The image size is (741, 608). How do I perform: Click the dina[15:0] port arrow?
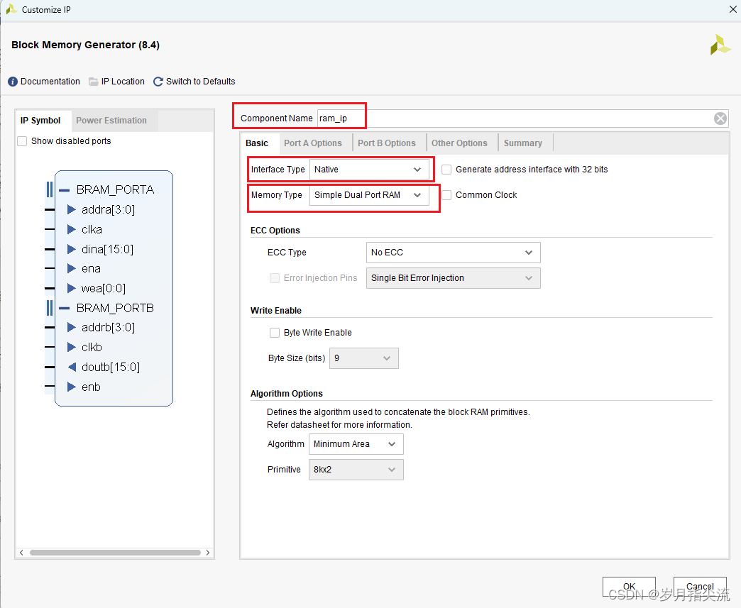(72, 249)
